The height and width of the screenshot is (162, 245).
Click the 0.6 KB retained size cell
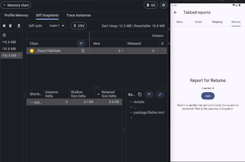[109, 102]
